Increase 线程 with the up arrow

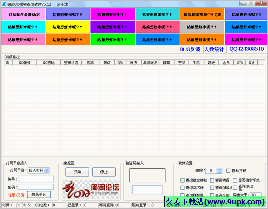(x=219, y=169)
